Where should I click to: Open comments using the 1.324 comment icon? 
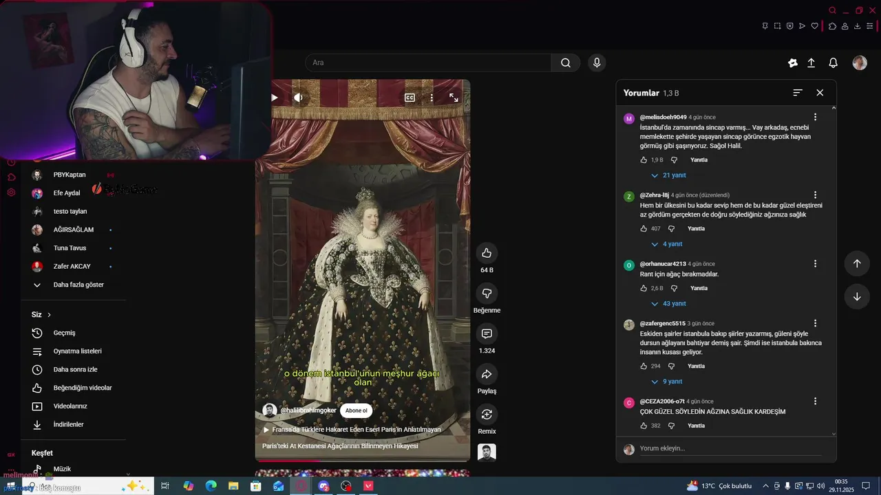487,333
